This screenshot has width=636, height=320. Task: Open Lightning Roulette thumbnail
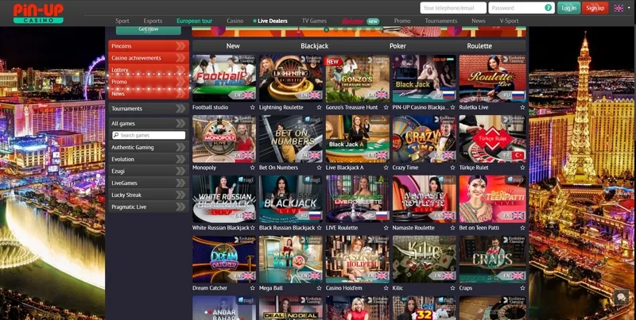click(x=291, y=78)
